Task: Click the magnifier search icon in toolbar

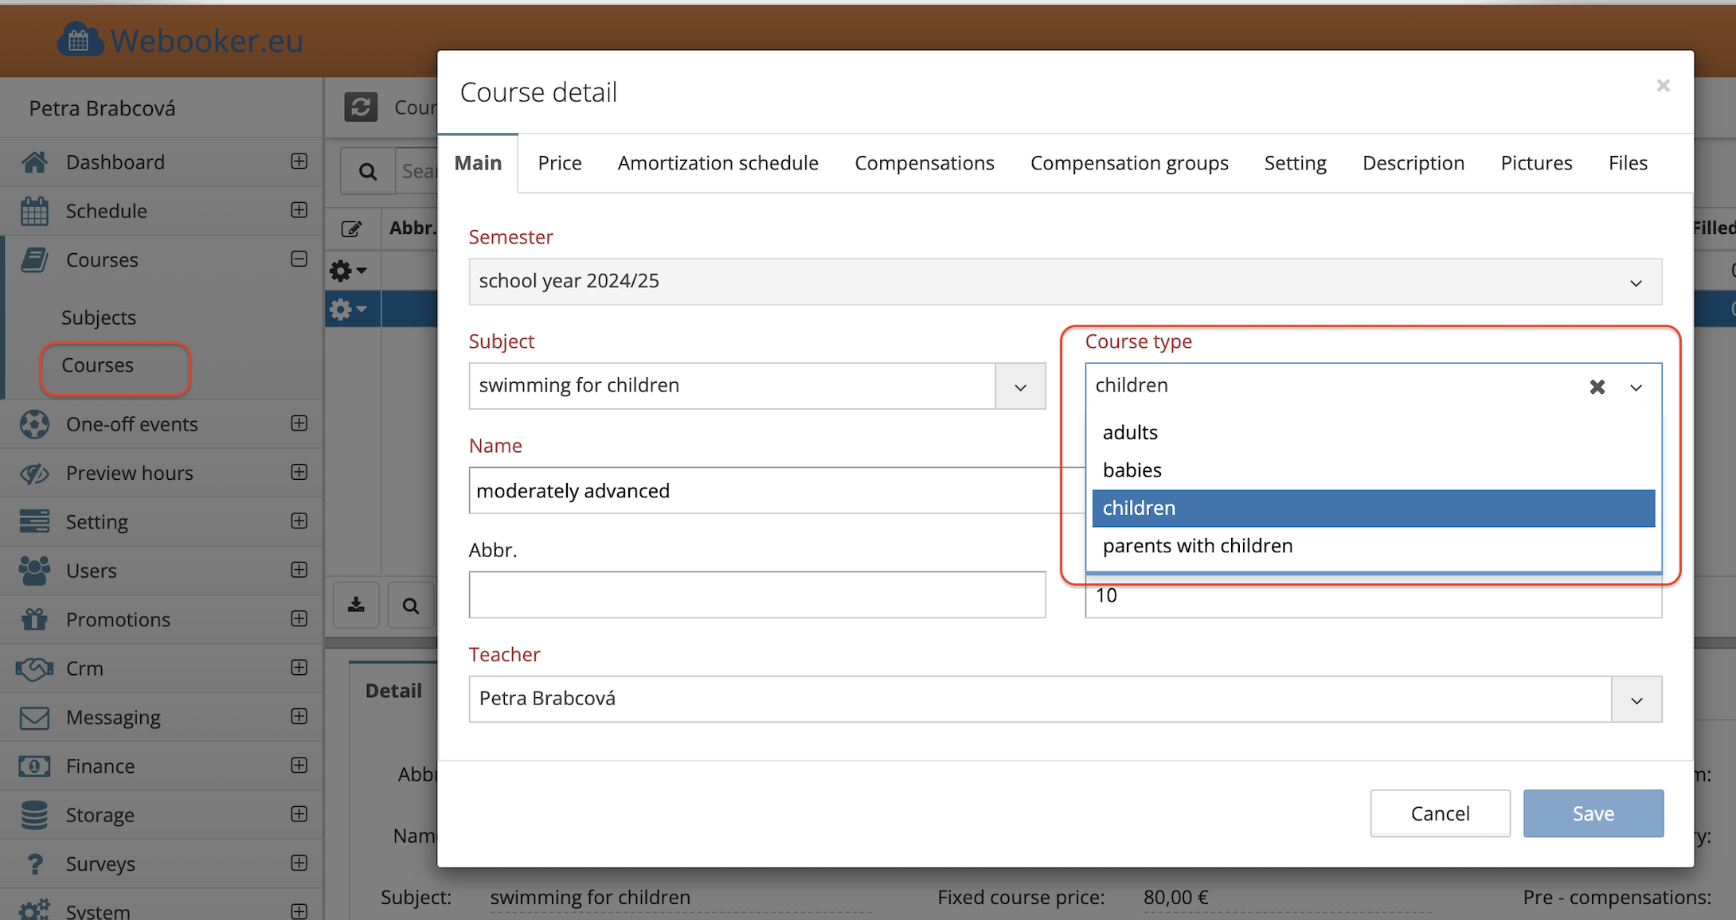Action: tap(367, 171)
